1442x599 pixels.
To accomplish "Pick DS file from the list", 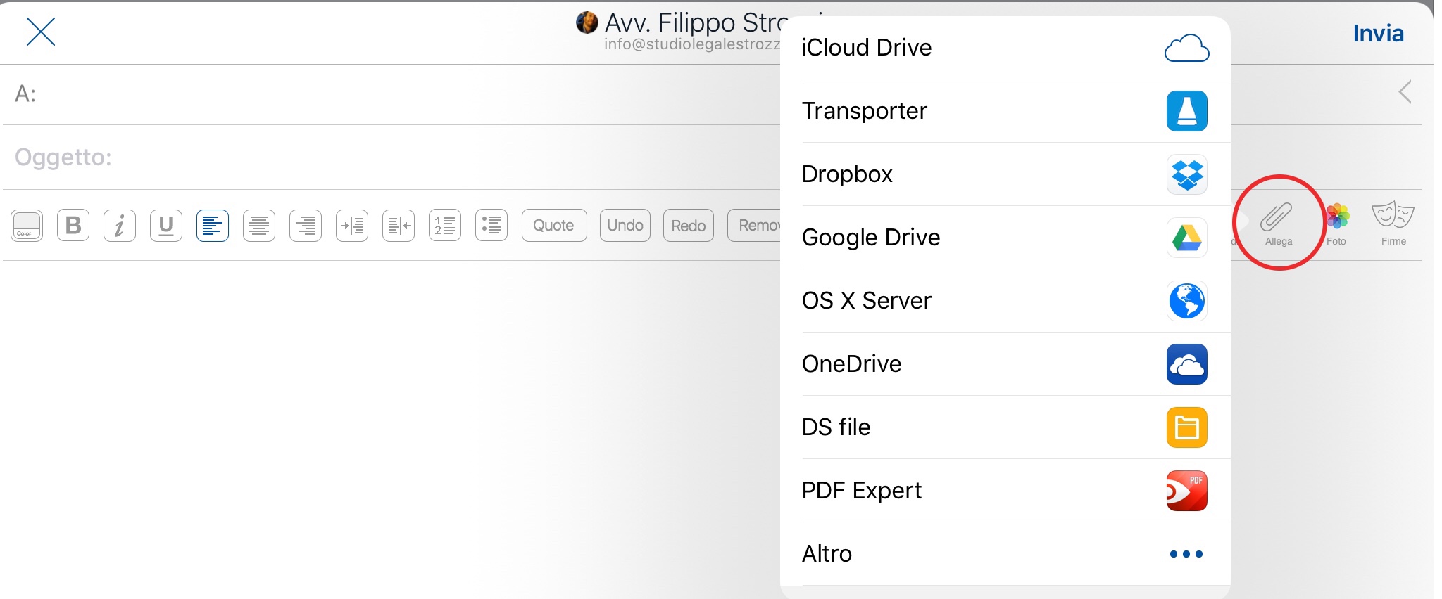I will click(1005, 427).
